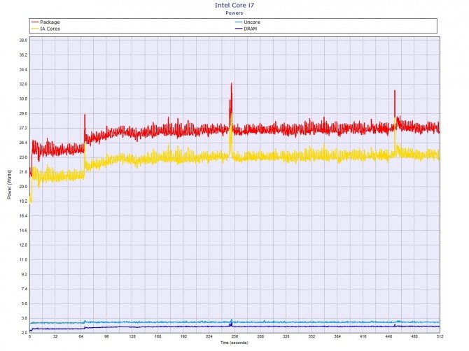Screen dimensions: 469x351
Task: Click the Time (seconds) axis label
Action: 234,343
